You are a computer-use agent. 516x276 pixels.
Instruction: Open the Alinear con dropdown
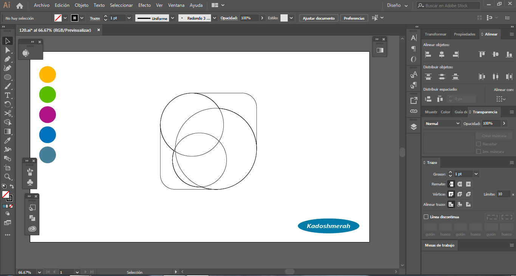coord(501,99)
